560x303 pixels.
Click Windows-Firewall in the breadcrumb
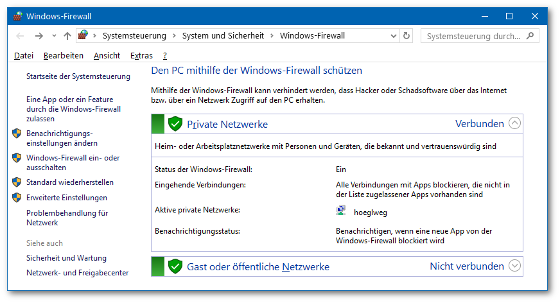click(312, 36)
